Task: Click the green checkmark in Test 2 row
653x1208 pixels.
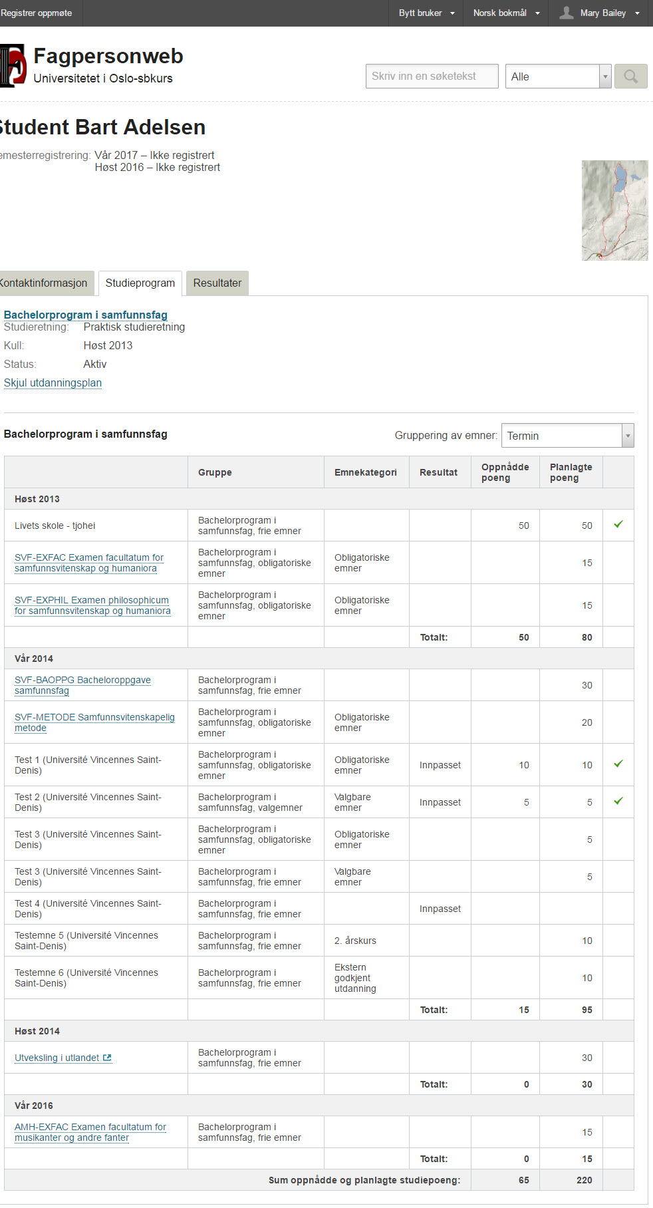Action: (618, 801)
